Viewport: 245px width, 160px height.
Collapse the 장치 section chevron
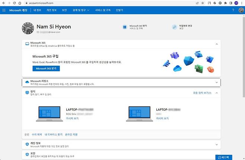[x=217, y=93]
